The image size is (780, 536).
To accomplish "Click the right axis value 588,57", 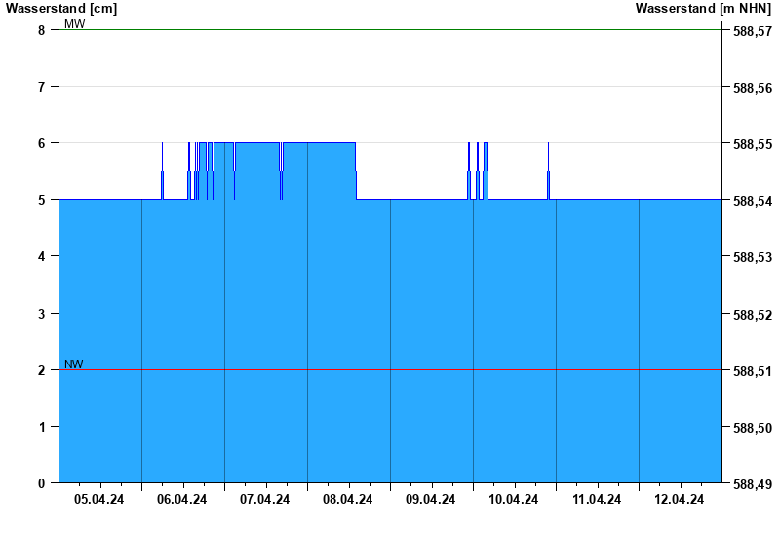I will coord(753,31).
